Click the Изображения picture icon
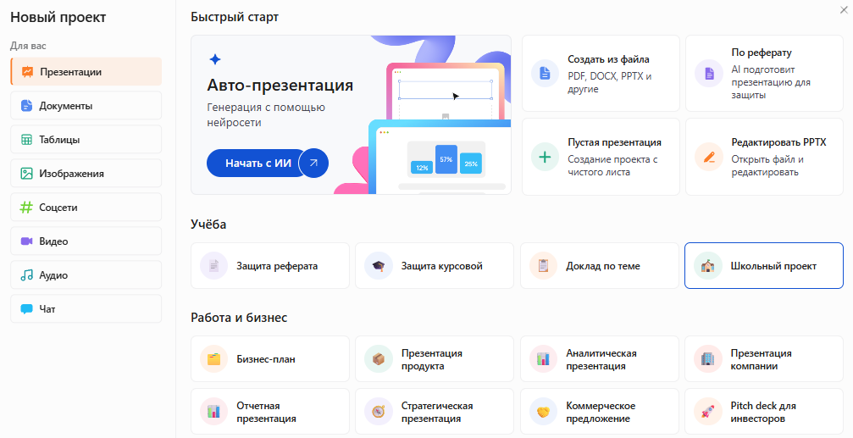 [26, 174]
